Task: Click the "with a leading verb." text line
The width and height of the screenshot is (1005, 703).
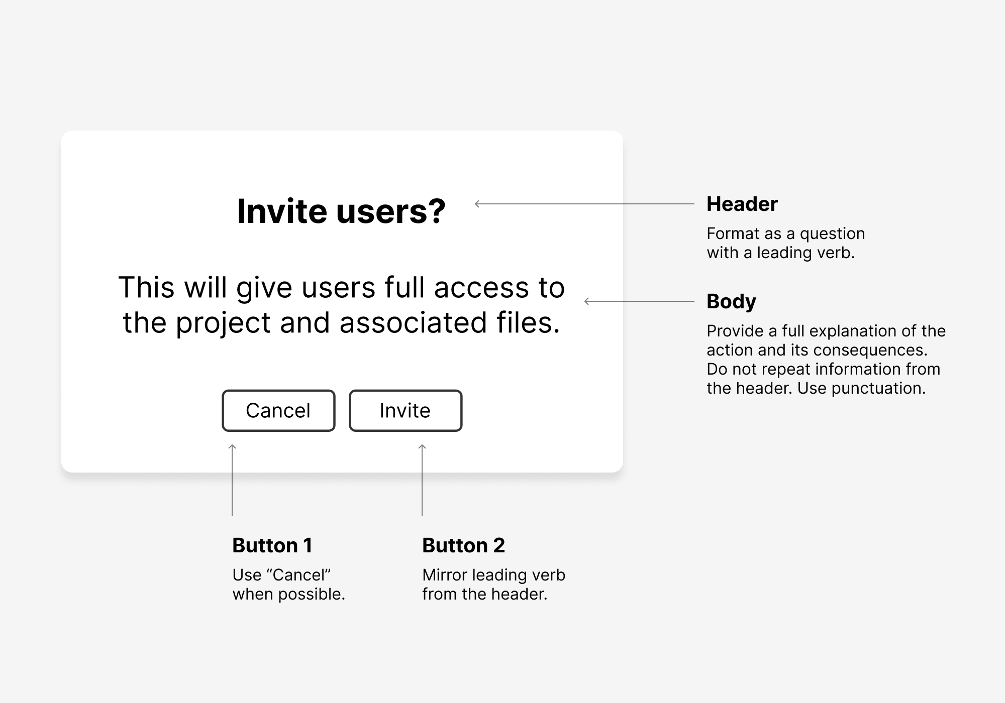Action: pyautogui.click(x=780, y=253)
